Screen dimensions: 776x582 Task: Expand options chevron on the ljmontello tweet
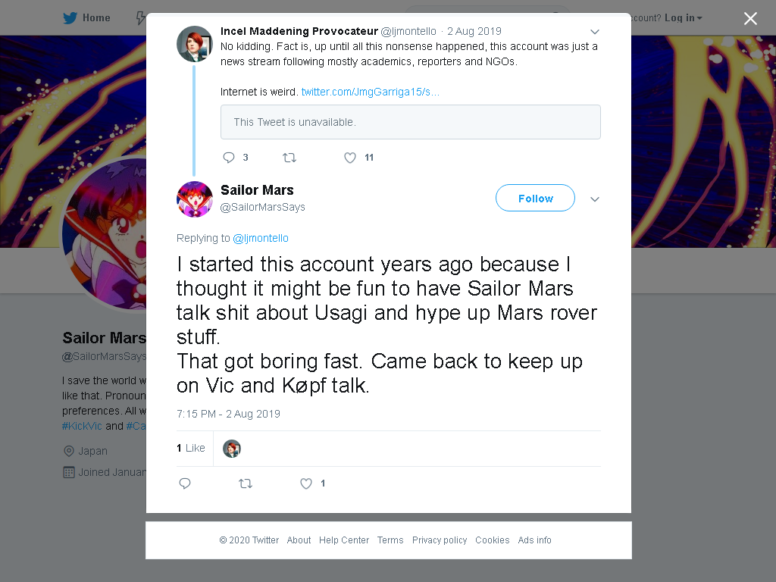pos(595,32)
